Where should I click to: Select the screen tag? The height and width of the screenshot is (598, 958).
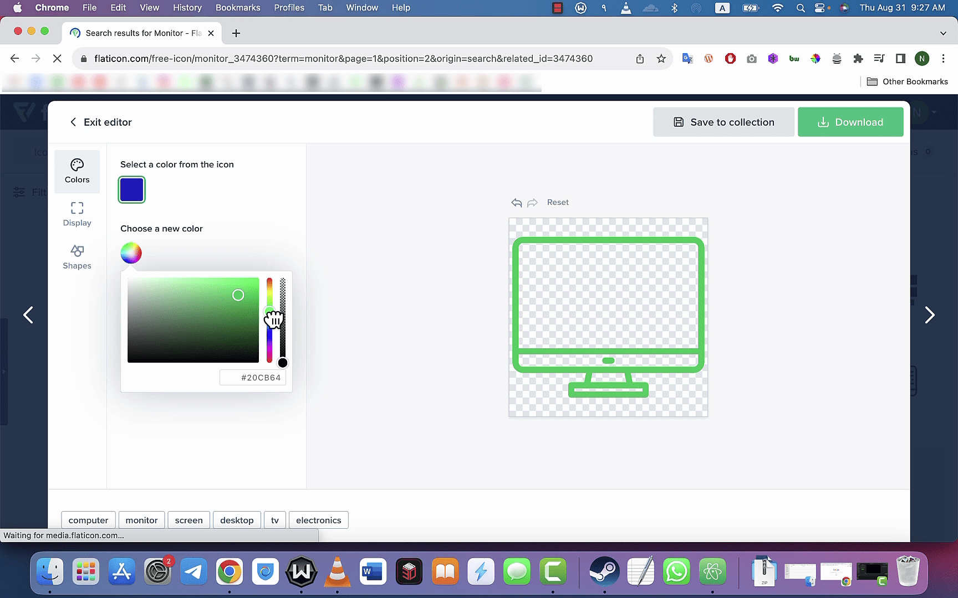click(188, 520)
